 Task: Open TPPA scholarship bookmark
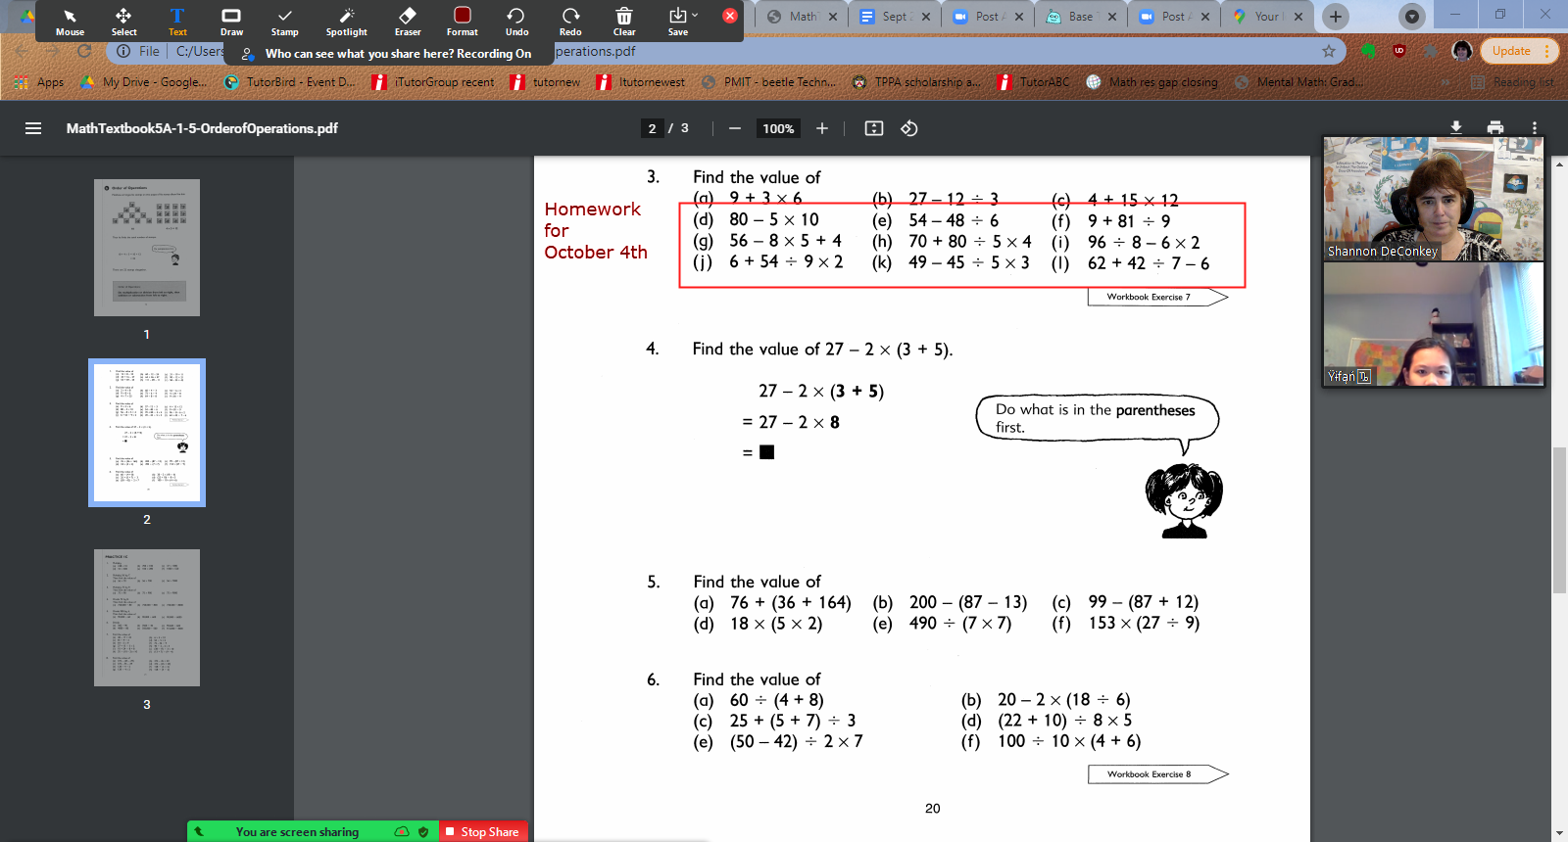(x=916, y=82)
